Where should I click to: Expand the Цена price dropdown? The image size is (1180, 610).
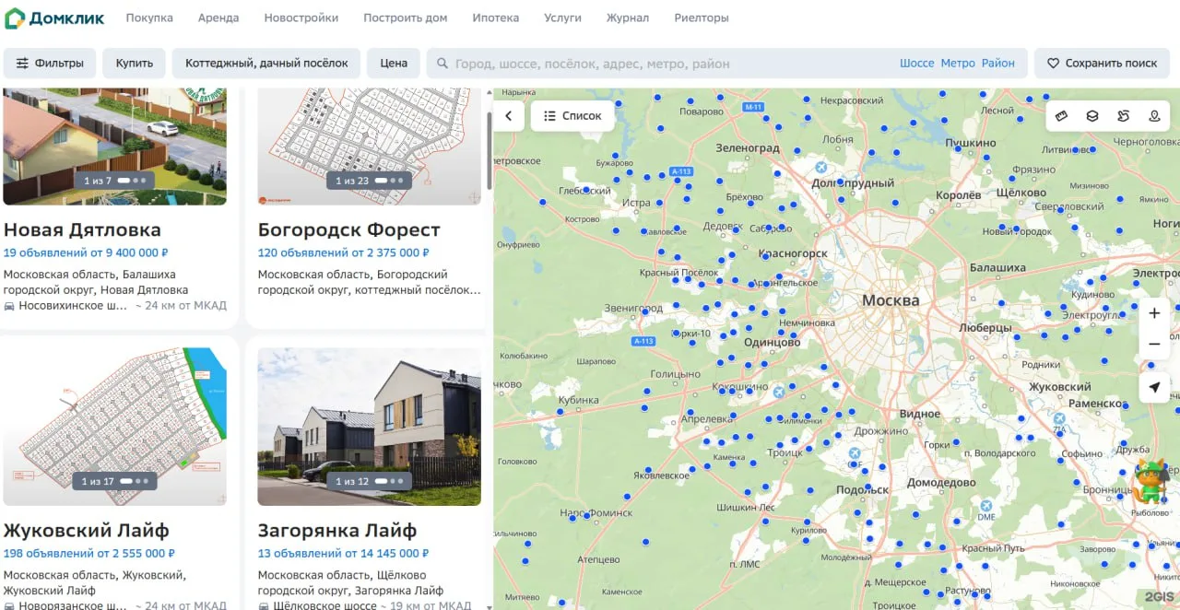[x=394, y=64]
